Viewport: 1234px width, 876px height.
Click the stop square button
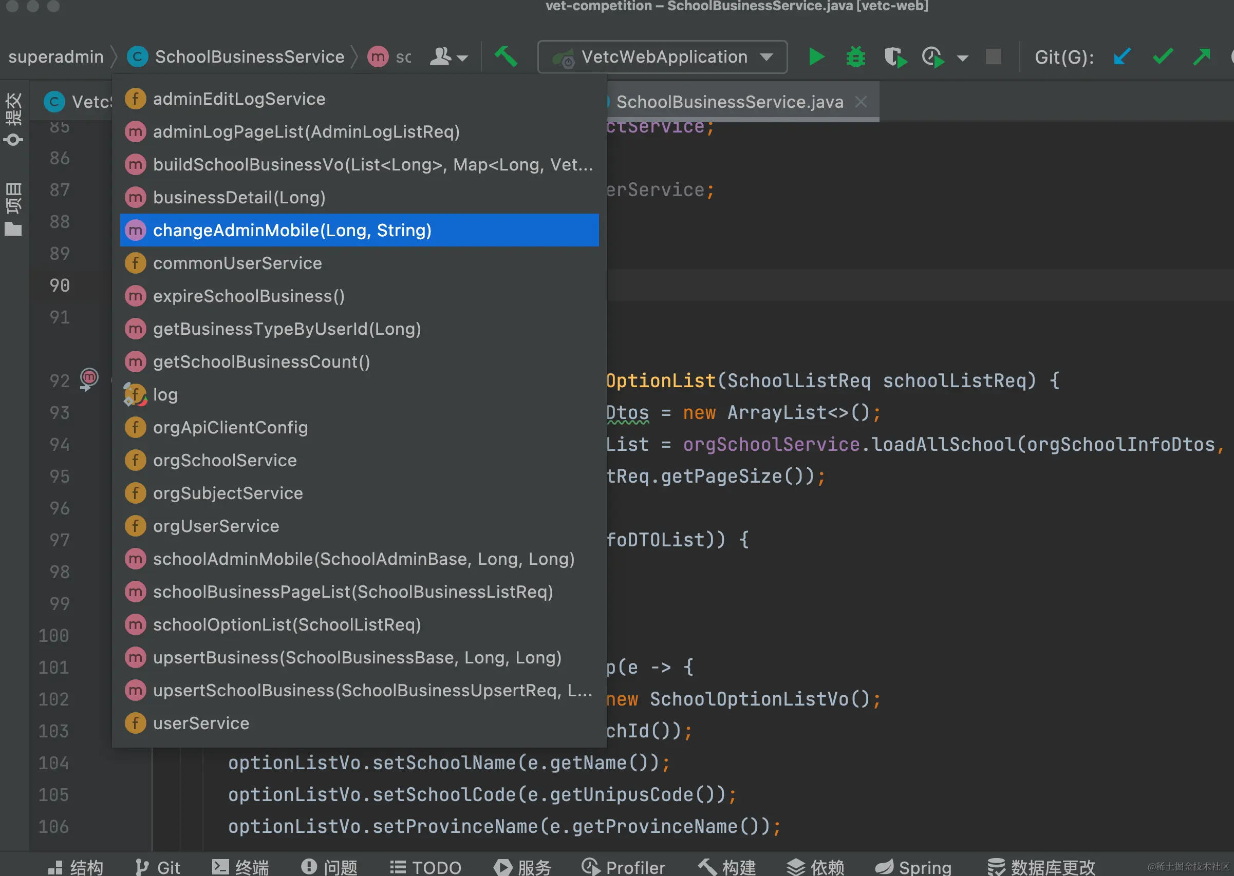click(994, 56)
